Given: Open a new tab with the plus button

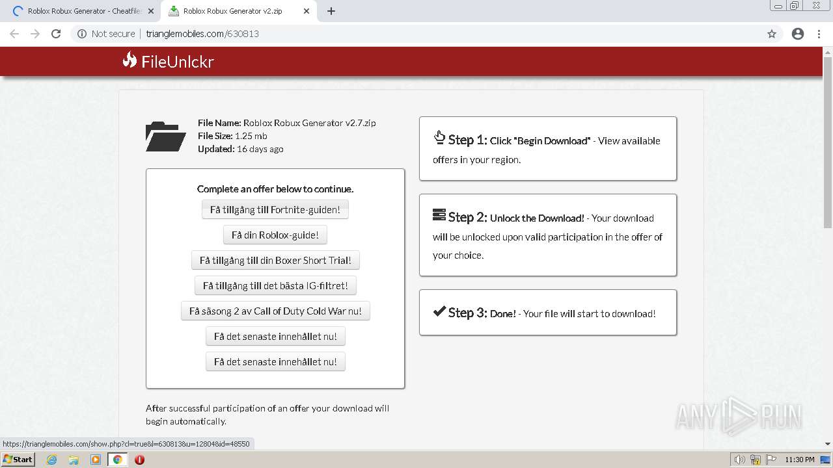Looking at the screenshot, I should [x=331, y=11].
